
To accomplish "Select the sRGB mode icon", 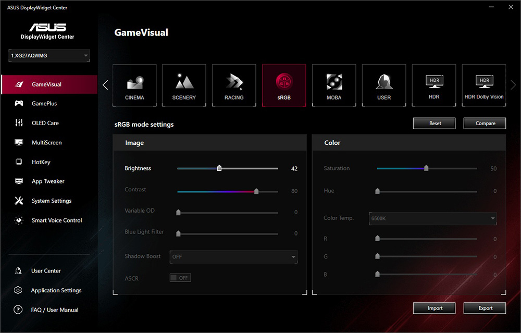I will click(x=284, y=85).
